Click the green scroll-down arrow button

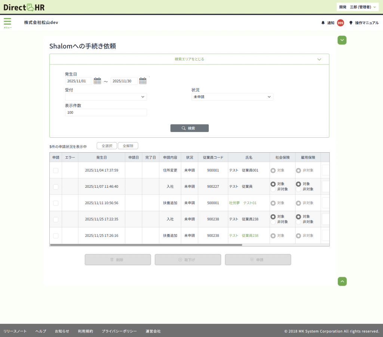(342, 40)
